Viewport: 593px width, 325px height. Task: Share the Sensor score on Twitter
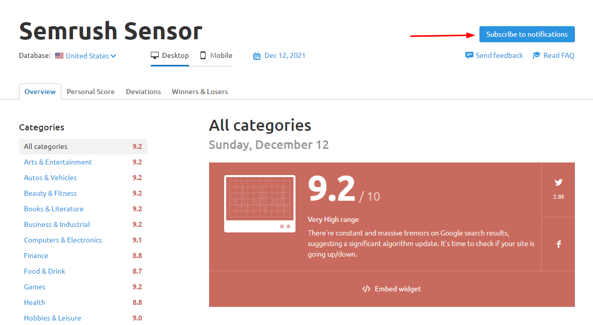point(558,183)
